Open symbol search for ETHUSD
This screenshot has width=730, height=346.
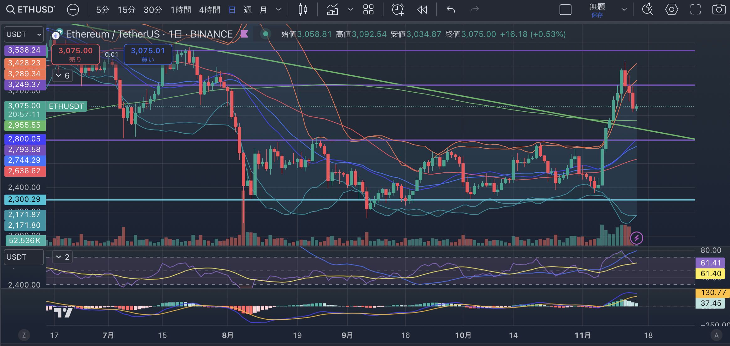click(30, 10)
